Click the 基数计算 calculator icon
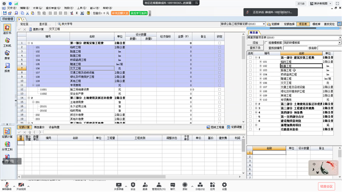Image resolution: width=342 pixels, height=192 pixels. 31,29
